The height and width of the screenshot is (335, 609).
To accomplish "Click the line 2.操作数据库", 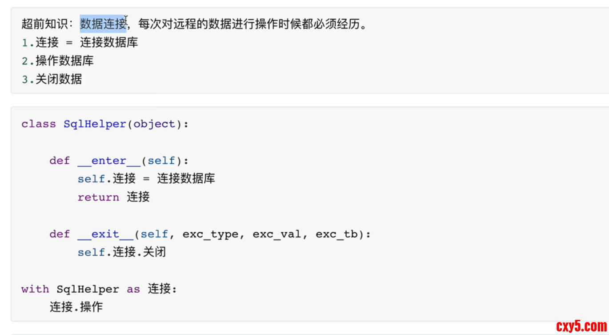I will [58, 61].
